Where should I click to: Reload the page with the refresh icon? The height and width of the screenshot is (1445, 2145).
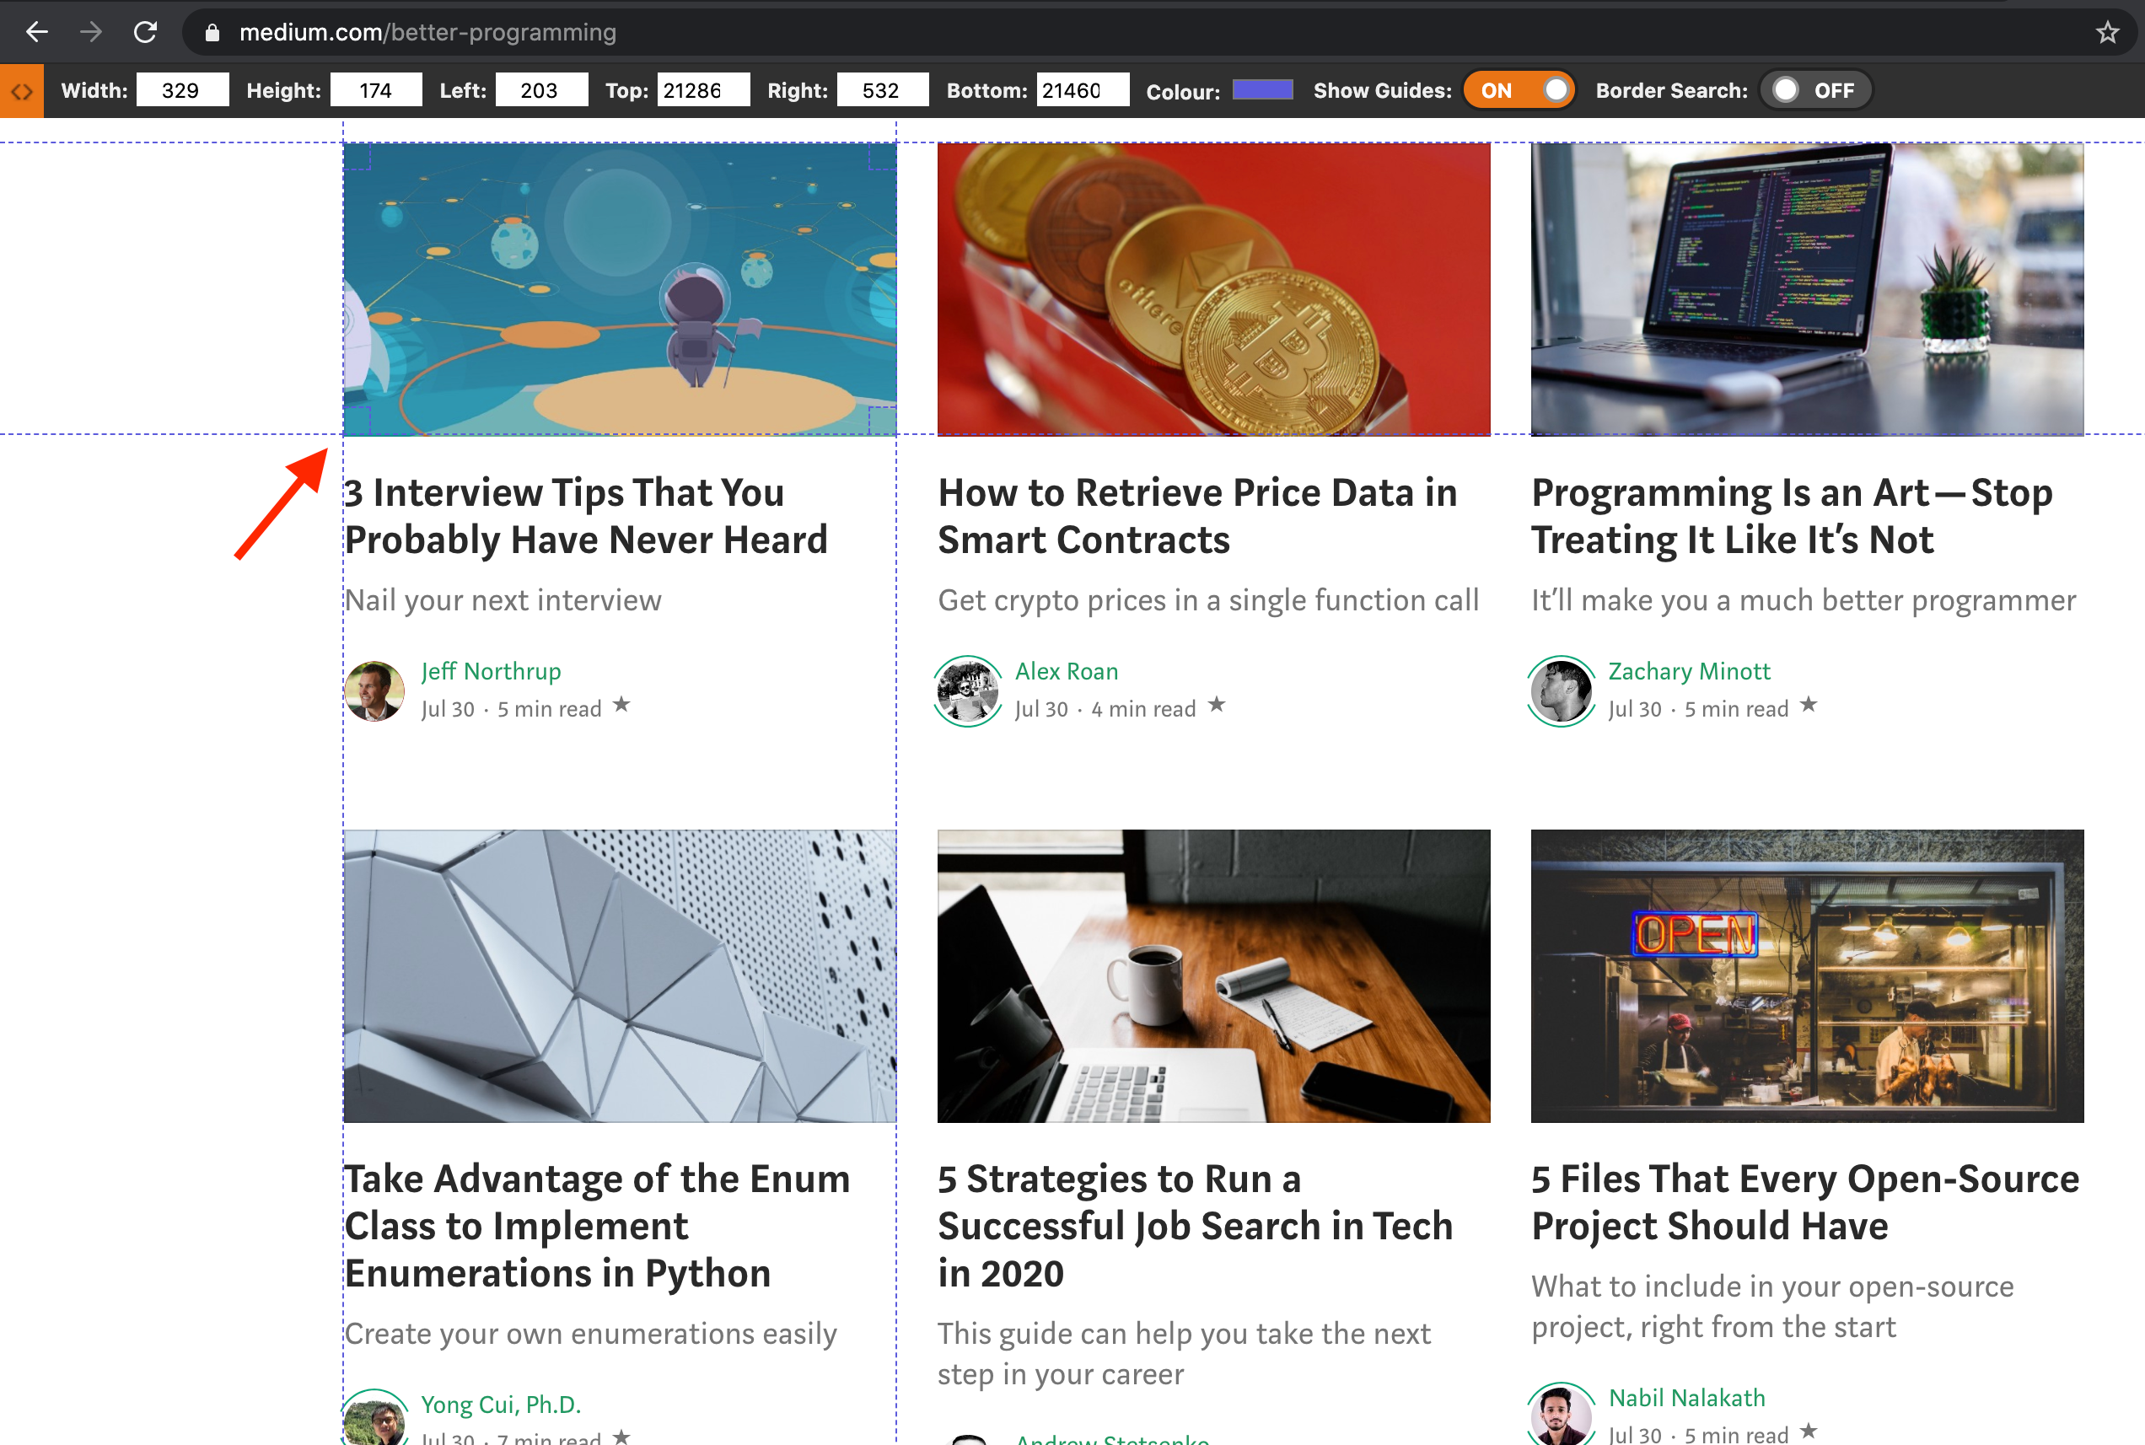pyautogui.click(x=146, y=32)
